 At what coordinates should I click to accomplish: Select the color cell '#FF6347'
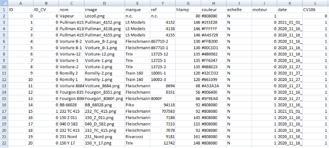[214, 61]
